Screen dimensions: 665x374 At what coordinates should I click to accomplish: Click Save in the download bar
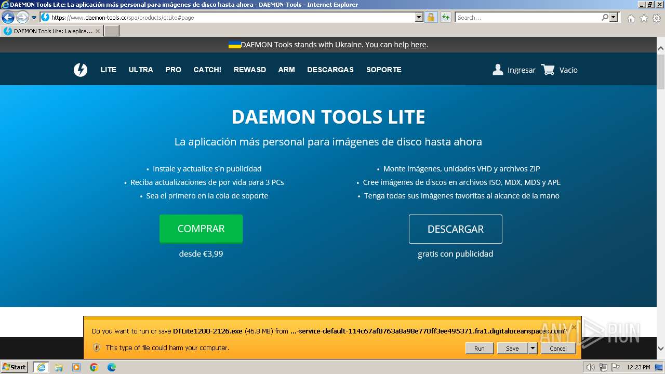point(512,349)
